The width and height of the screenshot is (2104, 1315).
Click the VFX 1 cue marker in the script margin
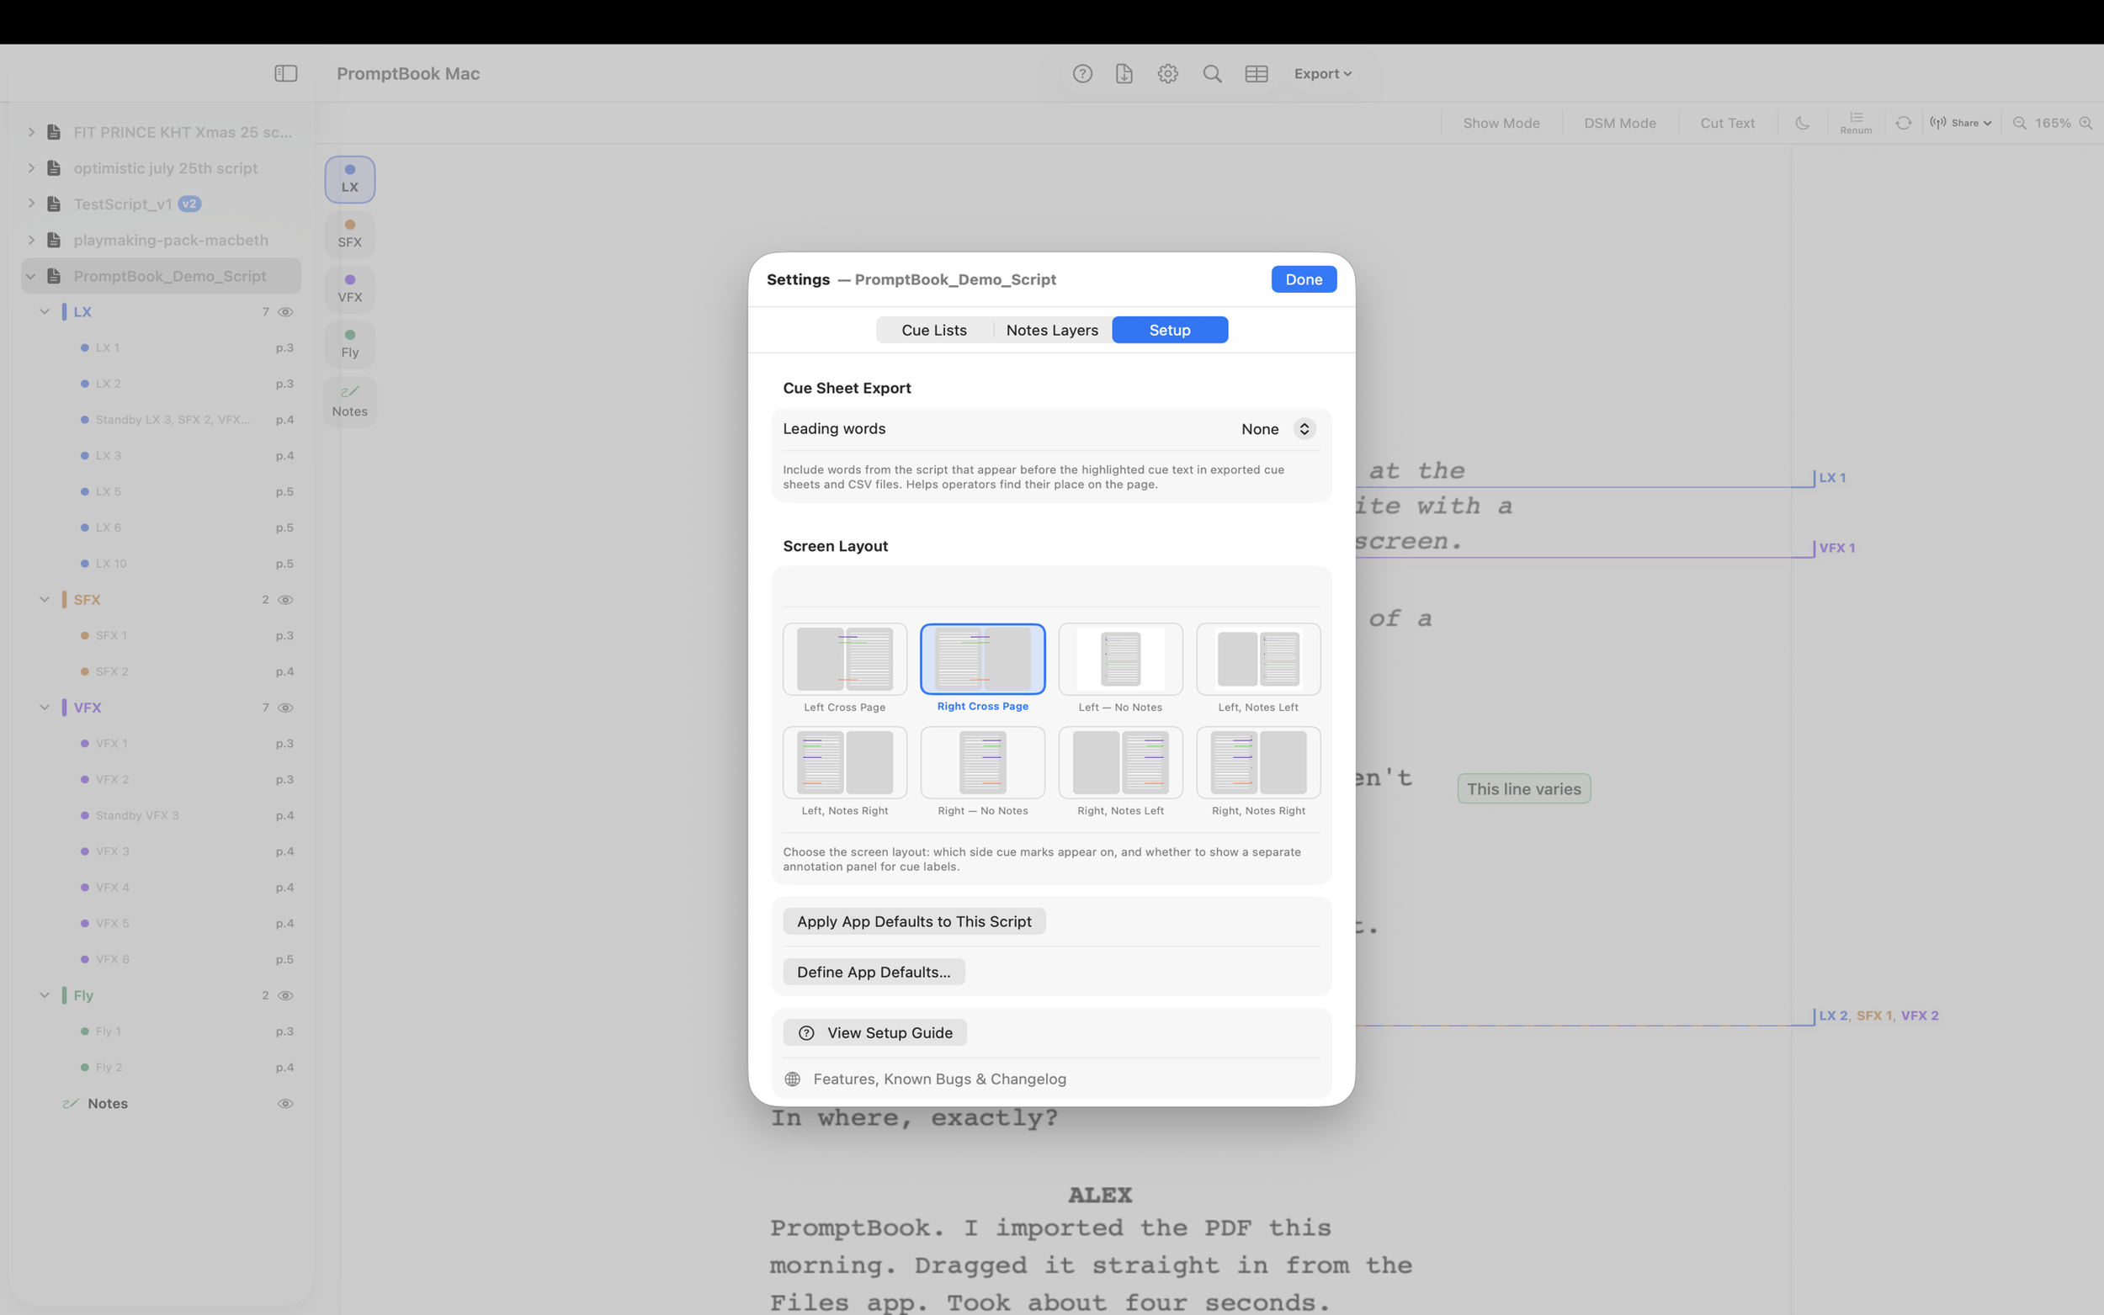point(1836,548)
